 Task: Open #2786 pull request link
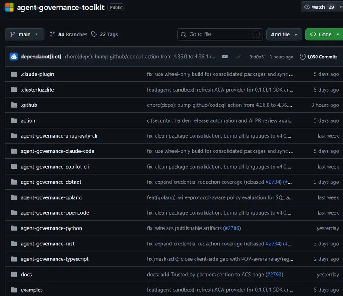tap(232, 228)
